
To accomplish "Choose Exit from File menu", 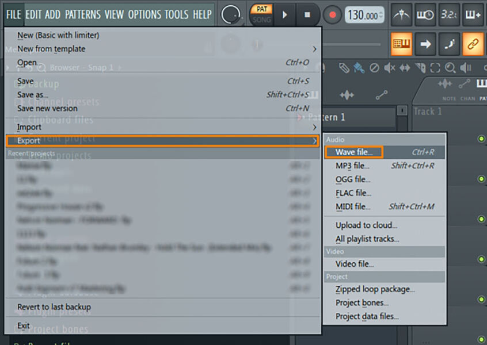I will click(162, 325).
